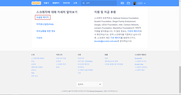Open footer link 개인정보보호 정책
Screen dimensions: 181x95
pos(111,61)
